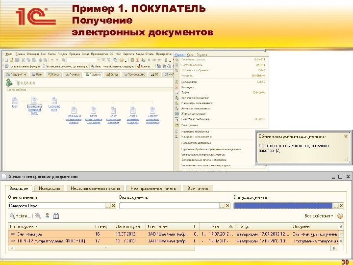This screenshot has width=353, height=265.
Task: Switch to the Банк function panel tab
Action: tap(37, 75)
